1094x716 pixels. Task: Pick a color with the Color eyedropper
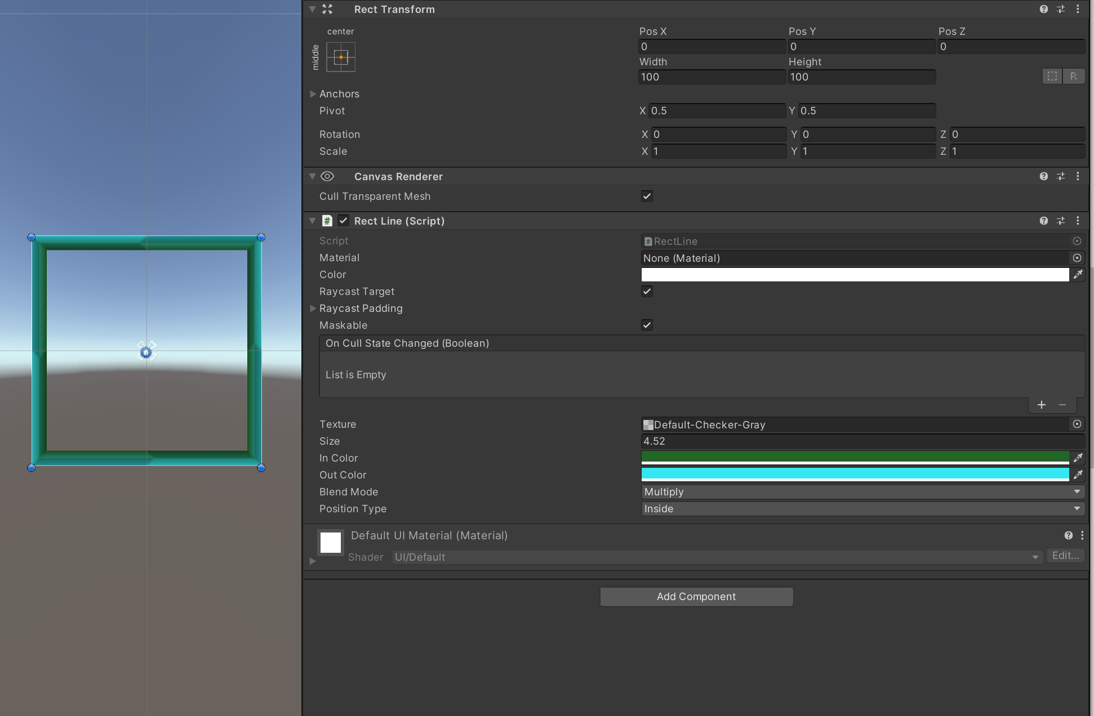(1079, 275)
